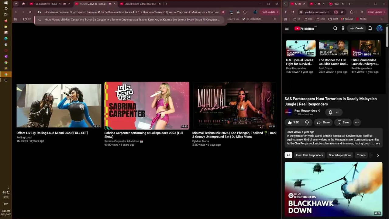The image size is (389, 219).
Task: Expand hidden taskbar tray icons
Action: point(8,188)
